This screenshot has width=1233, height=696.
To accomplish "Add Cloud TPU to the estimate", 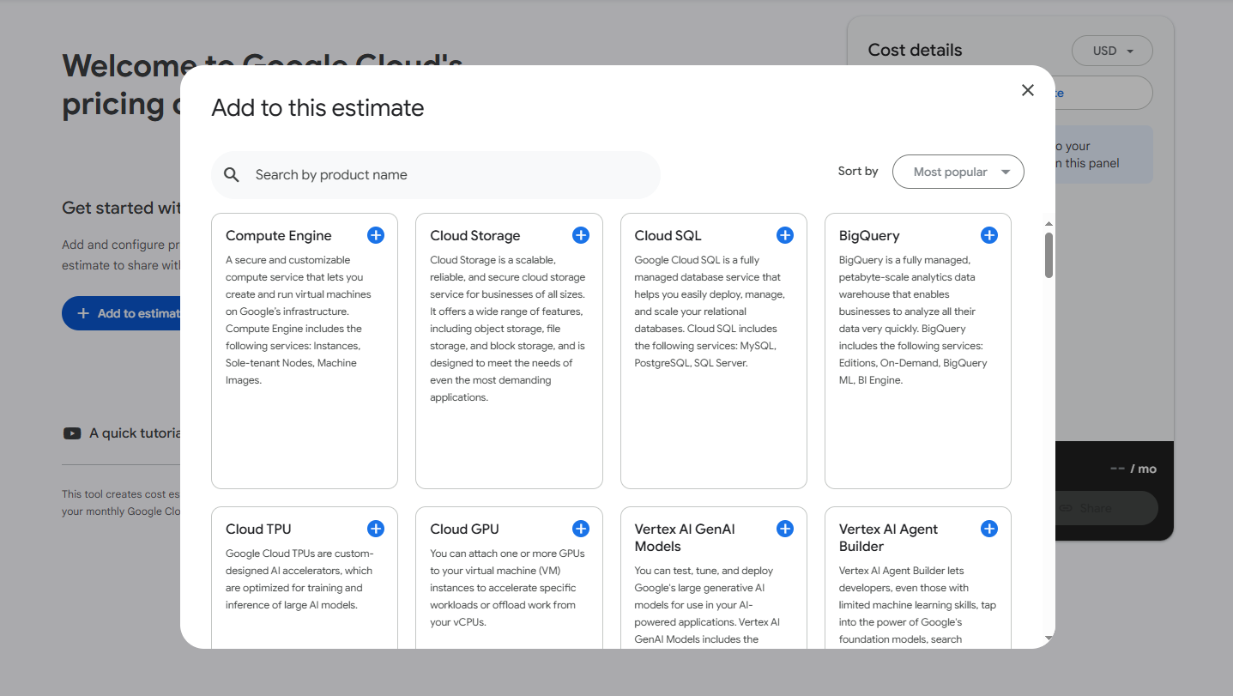I will [375, 529].
